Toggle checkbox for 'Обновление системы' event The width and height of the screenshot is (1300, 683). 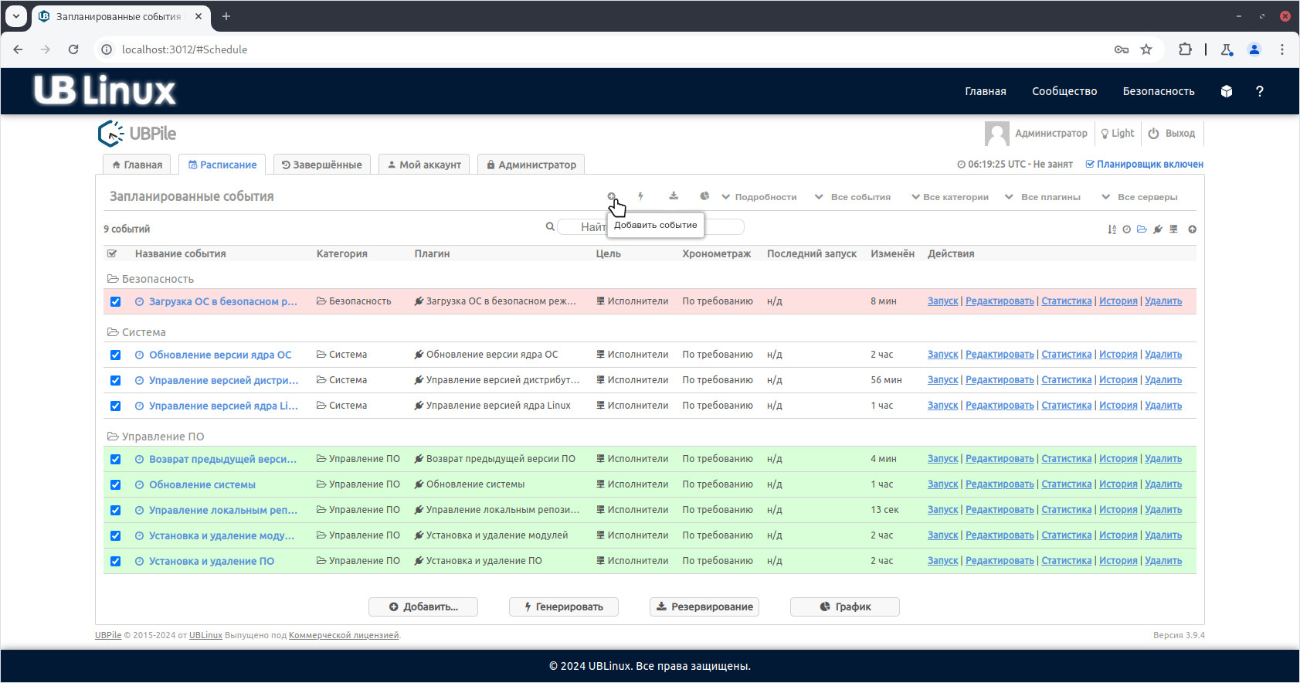pyautogui.click(x=115, y=485)
